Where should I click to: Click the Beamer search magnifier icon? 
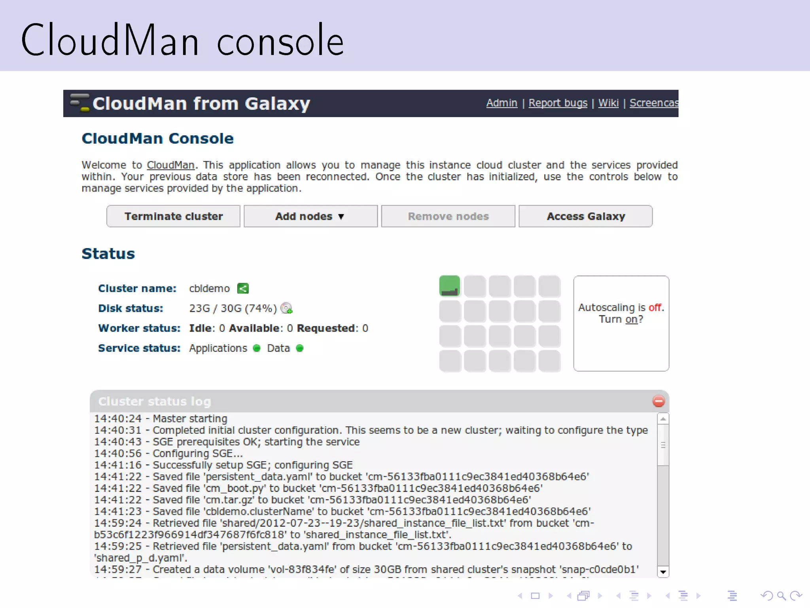[x=781, y=596]
